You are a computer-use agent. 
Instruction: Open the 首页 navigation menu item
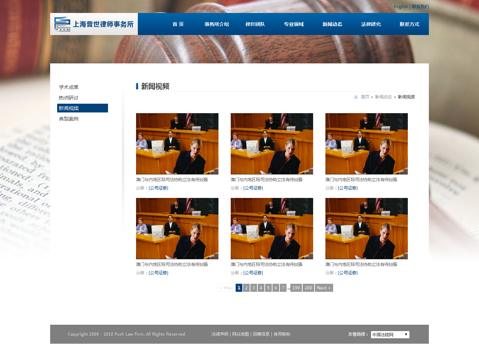coord(178,24)
